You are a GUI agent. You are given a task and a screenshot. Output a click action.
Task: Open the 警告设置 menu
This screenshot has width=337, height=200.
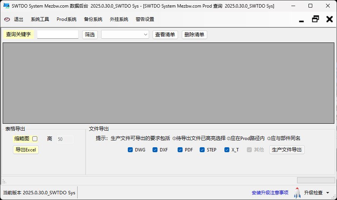[x=145, y=19]
